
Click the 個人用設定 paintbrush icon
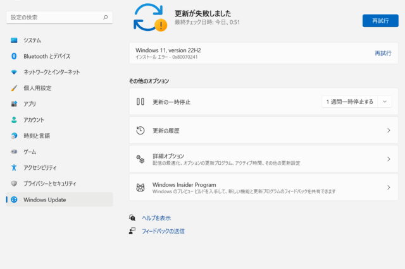pos(14,88)
